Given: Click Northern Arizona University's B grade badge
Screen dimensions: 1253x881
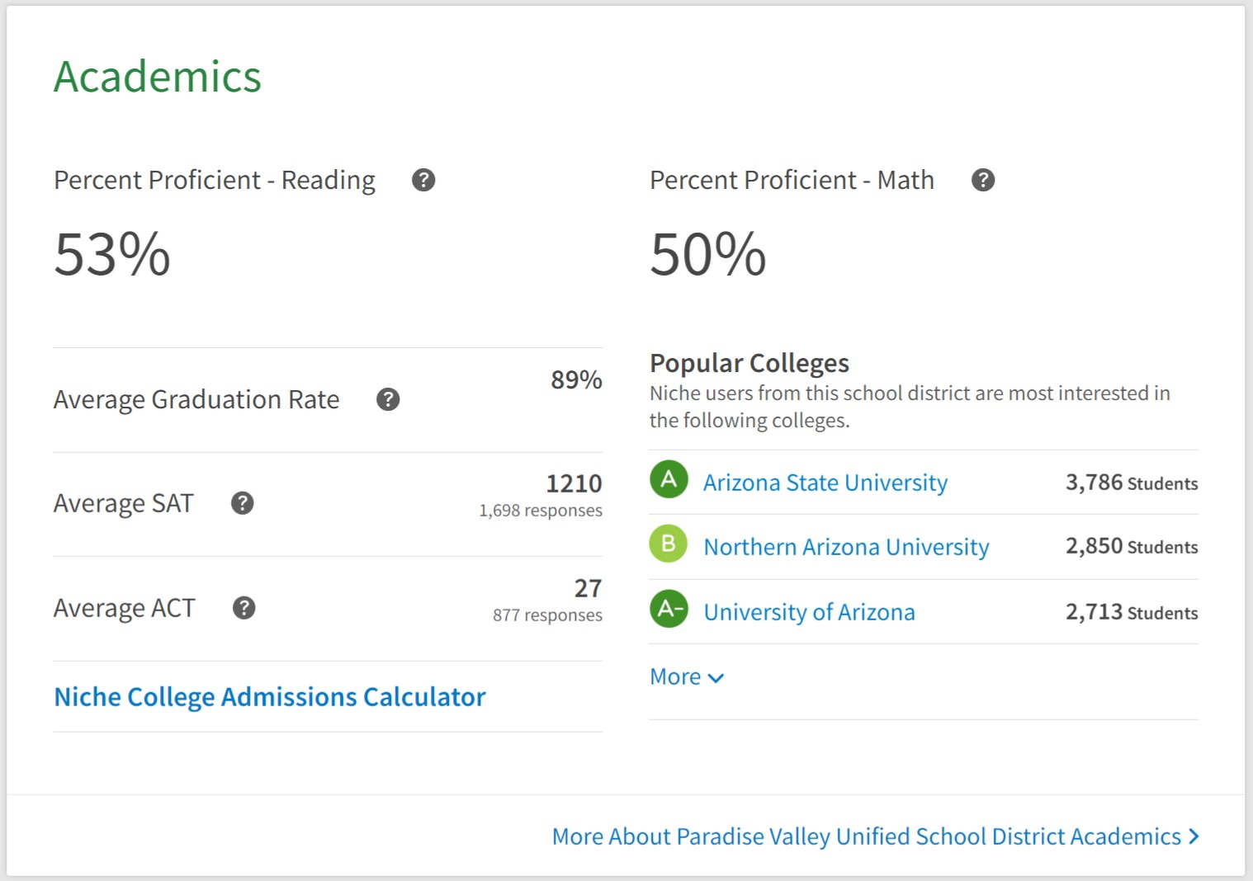Looking at the screenshot, I should 669,544.
